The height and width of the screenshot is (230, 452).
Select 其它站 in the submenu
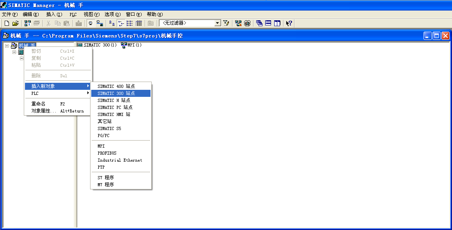click(121, 121)
